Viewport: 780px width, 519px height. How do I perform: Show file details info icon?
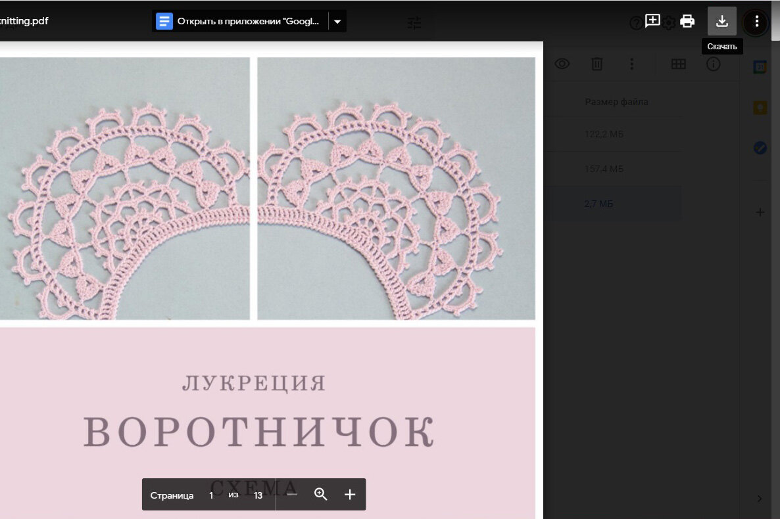714,64
